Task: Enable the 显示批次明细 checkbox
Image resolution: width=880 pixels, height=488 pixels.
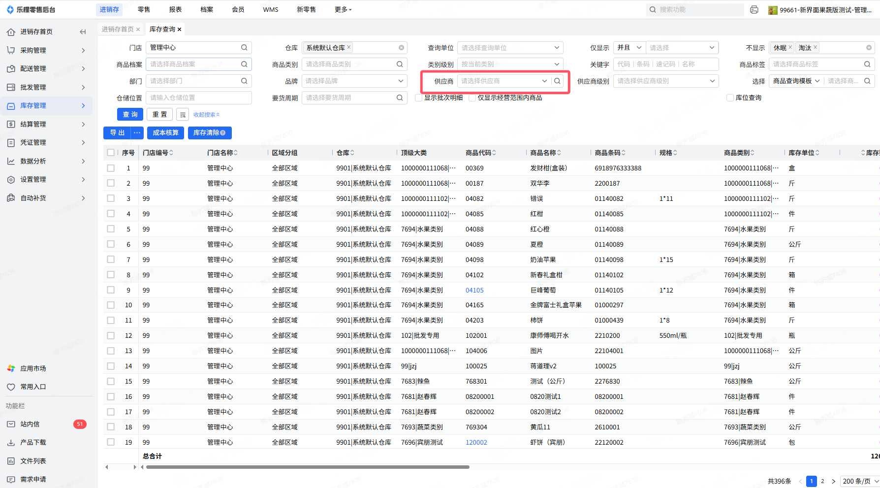Action: point(418,98)
